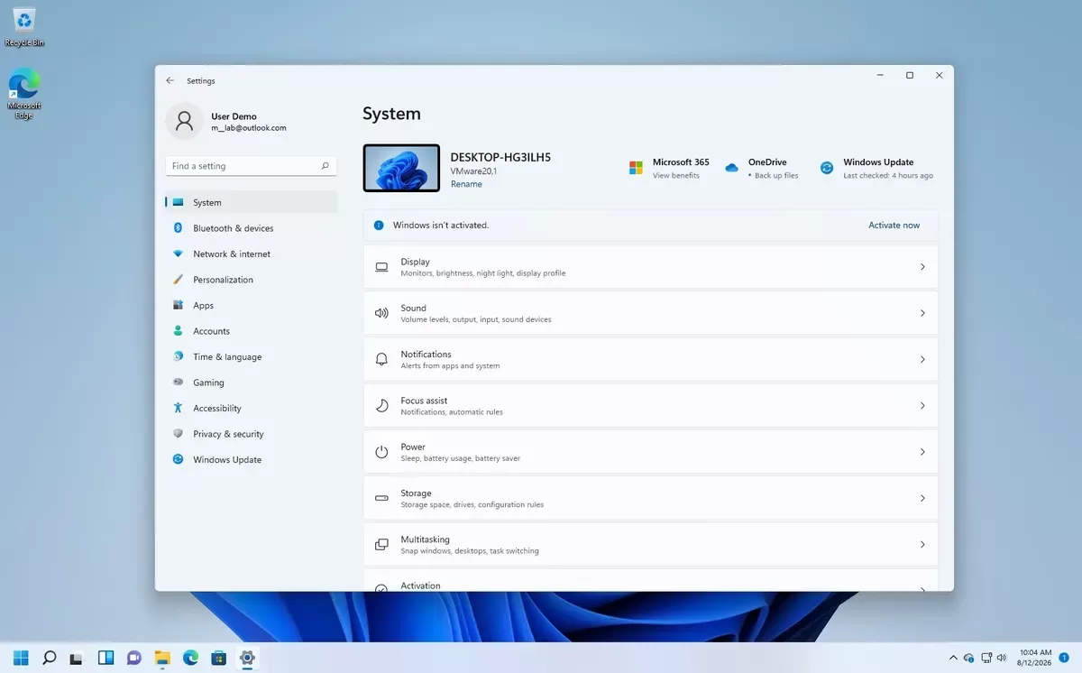Click the Power icon in settings list
This screenshot has height=673, width=1082.
click(x=381, y=452)
